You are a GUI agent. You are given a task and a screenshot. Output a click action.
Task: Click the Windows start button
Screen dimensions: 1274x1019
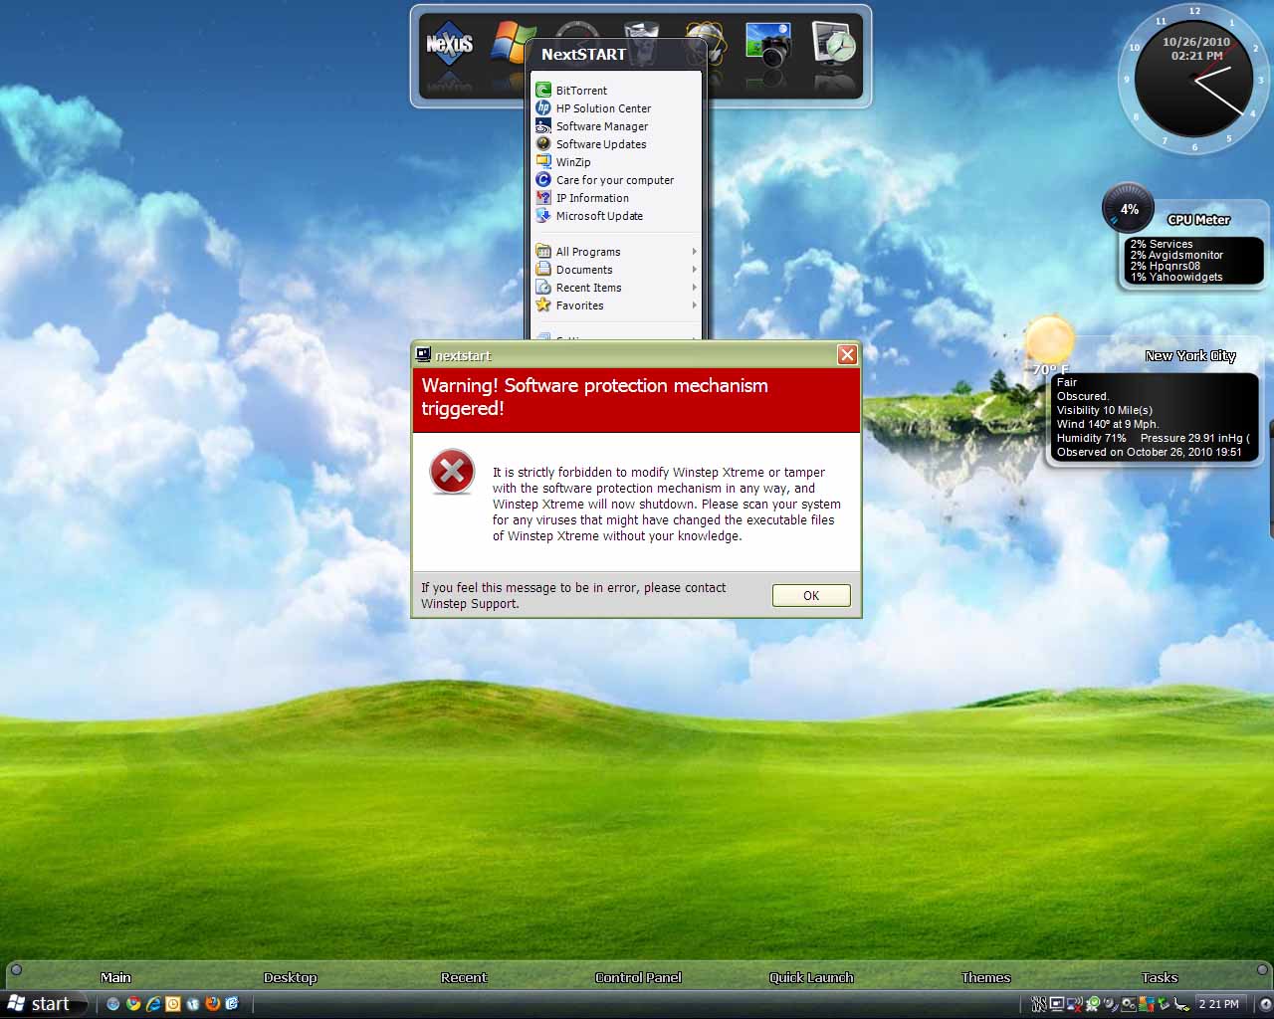(40, 1004)
